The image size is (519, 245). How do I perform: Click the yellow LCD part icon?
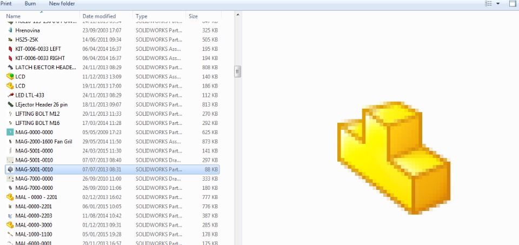10,86
